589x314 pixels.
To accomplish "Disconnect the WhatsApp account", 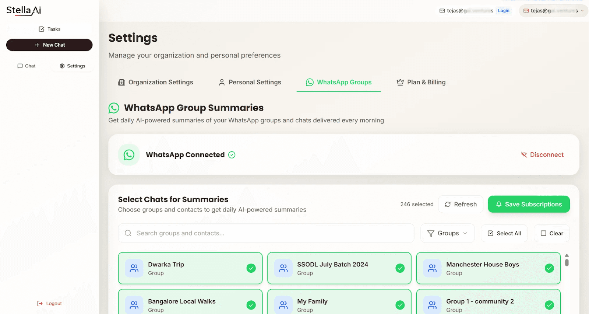I will click(542, 155).
